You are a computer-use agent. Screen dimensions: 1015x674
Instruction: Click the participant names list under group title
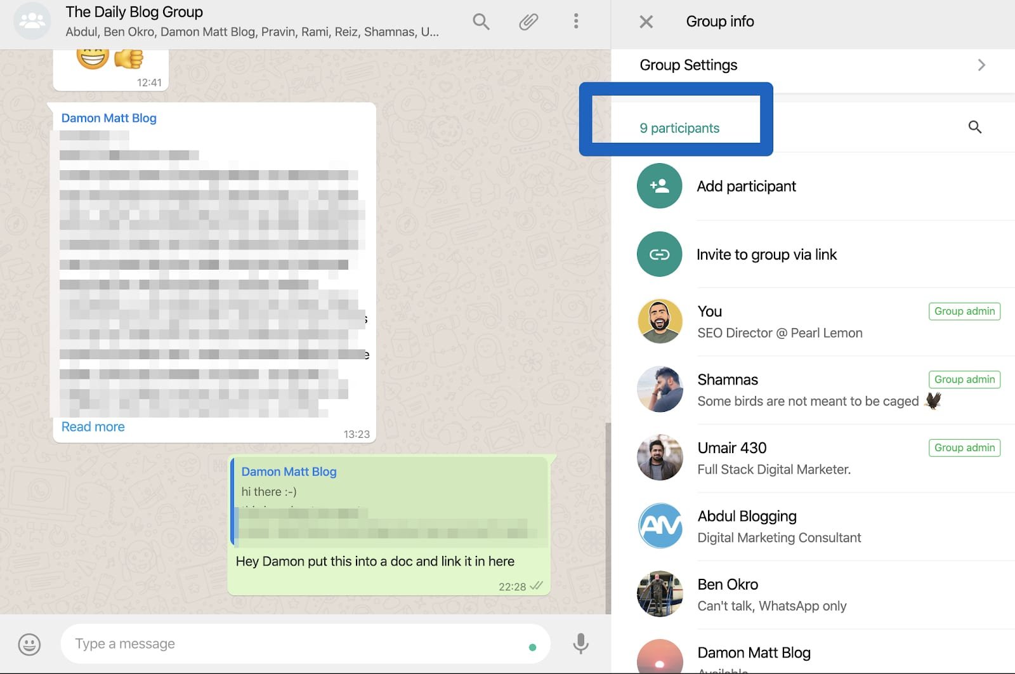click(252, 32)
